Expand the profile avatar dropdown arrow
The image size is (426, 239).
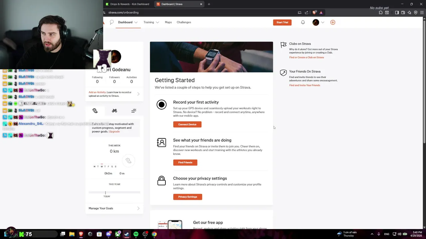click(x=322, y=22)
